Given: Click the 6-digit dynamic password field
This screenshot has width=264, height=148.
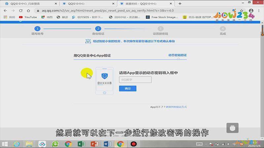Looking at the screenshot, I should click(x=135, y=80).
